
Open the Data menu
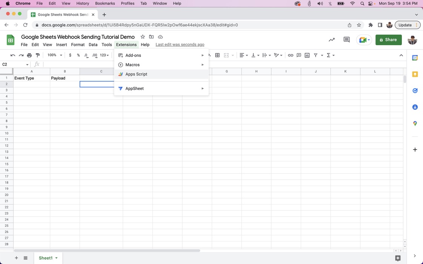[x=93, y=45]
